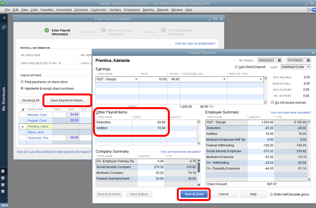The image size is (316, 208).
Task: Click Save & Next button
Action: tap(139, 194)
